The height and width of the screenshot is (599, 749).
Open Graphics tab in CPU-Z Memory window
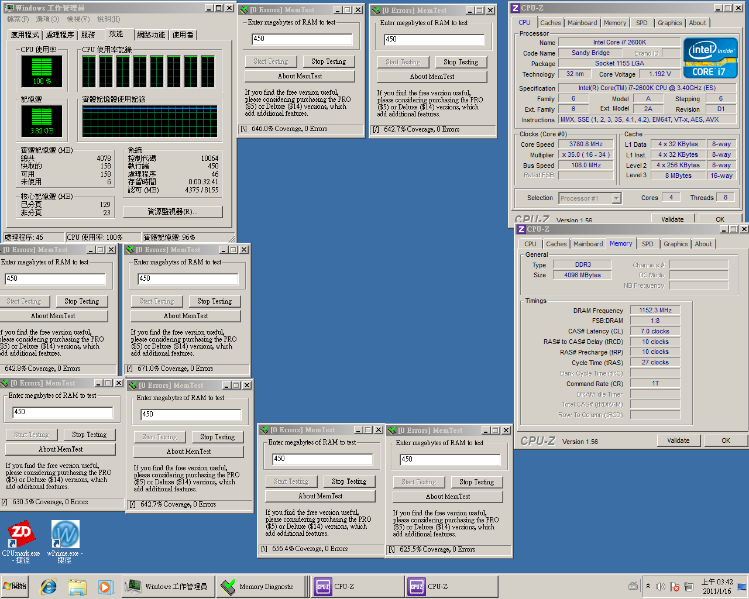(x=676, y=244)
